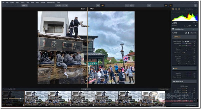Favorite the Vivid Memories preset star
Viewport: 201px width, 109px height.
23,105
